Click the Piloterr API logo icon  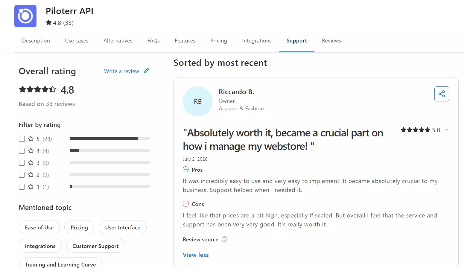click(25, 16)
